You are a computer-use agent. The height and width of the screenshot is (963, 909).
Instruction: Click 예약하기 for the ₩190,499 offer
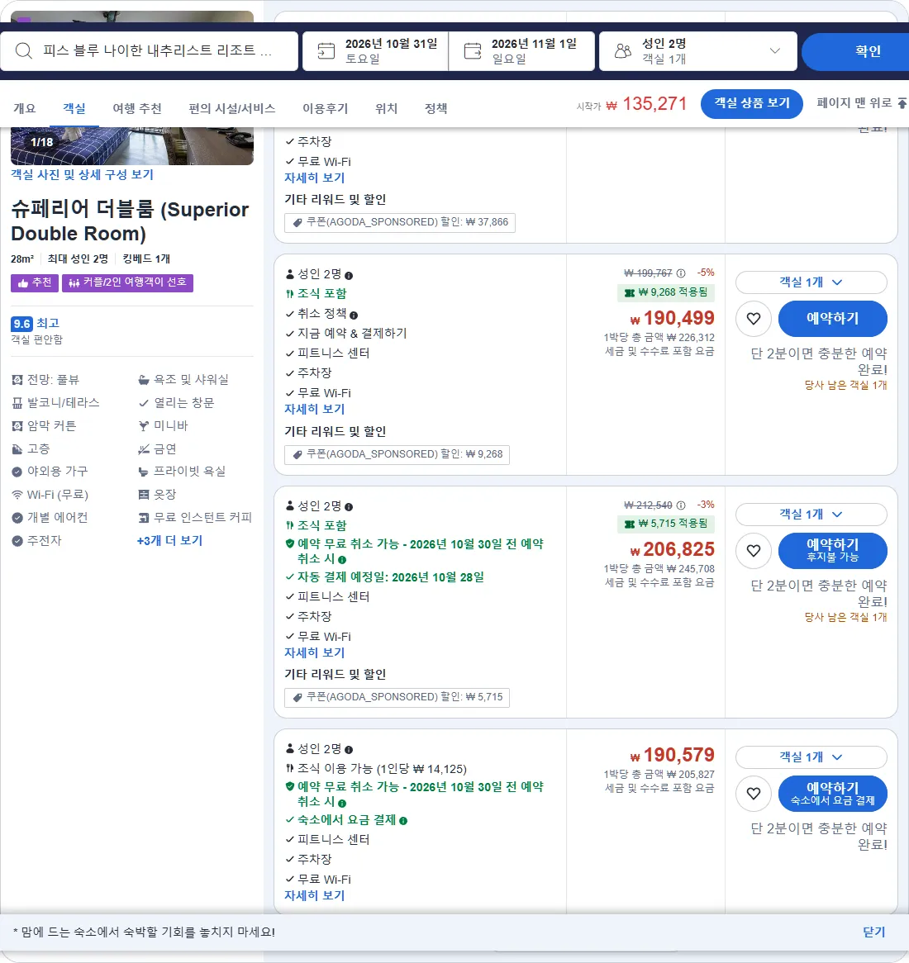(832, 319)
